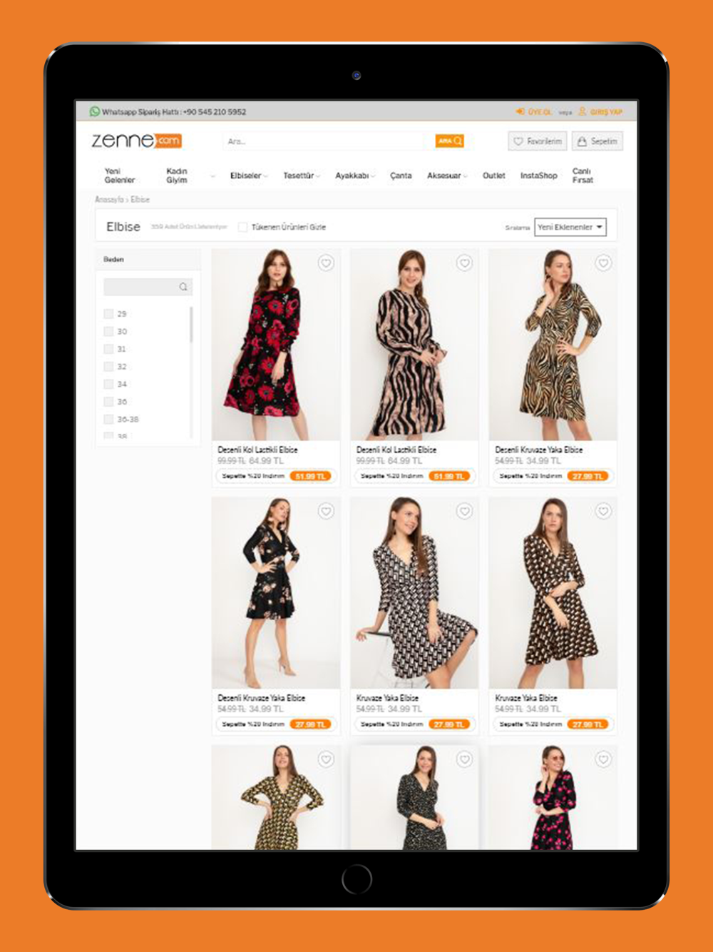
Task: Click 27.99 TL badge under tiger-pattern dress
Action: (588, 476)
